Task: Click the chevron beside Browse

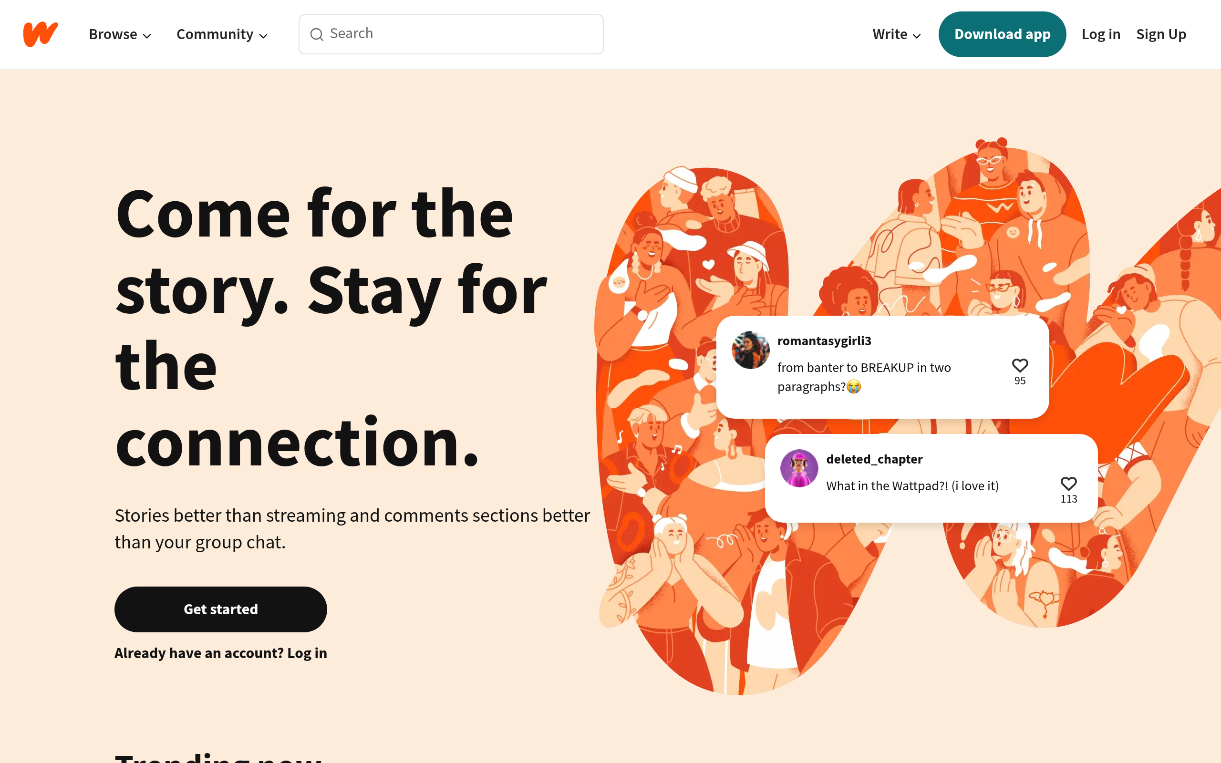Action: (147, 36)
